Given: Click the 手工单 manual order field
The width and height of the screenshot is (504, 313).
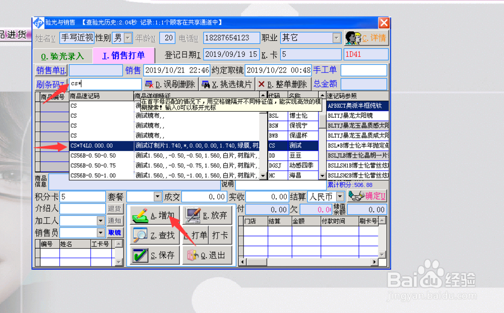Looking at the screenshot, I should tap(363, 70).
